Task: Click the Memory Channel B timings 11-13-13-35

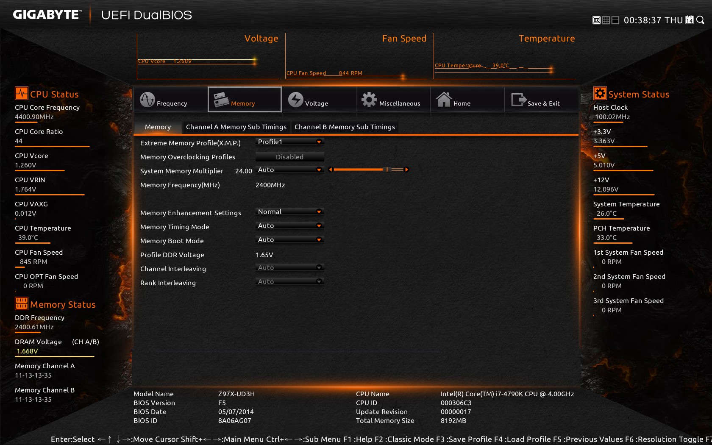Action: 33,400
